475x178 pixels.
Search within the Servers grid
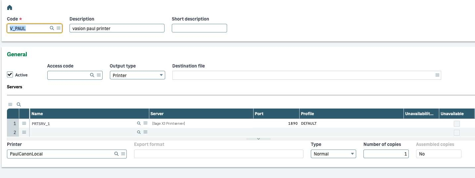[19, 104]
